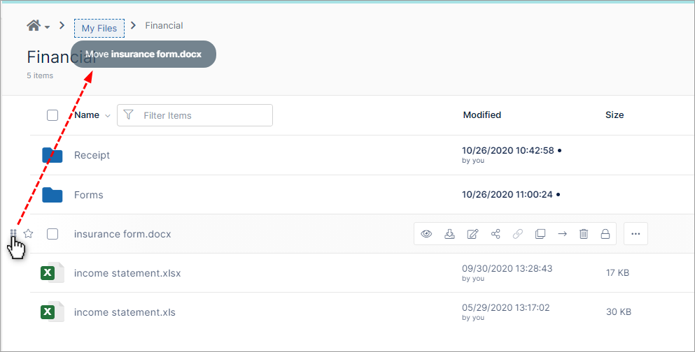Screen dimensions: 695x352
Task: Open the Receipt folder
Action: (x=92, y=155)
